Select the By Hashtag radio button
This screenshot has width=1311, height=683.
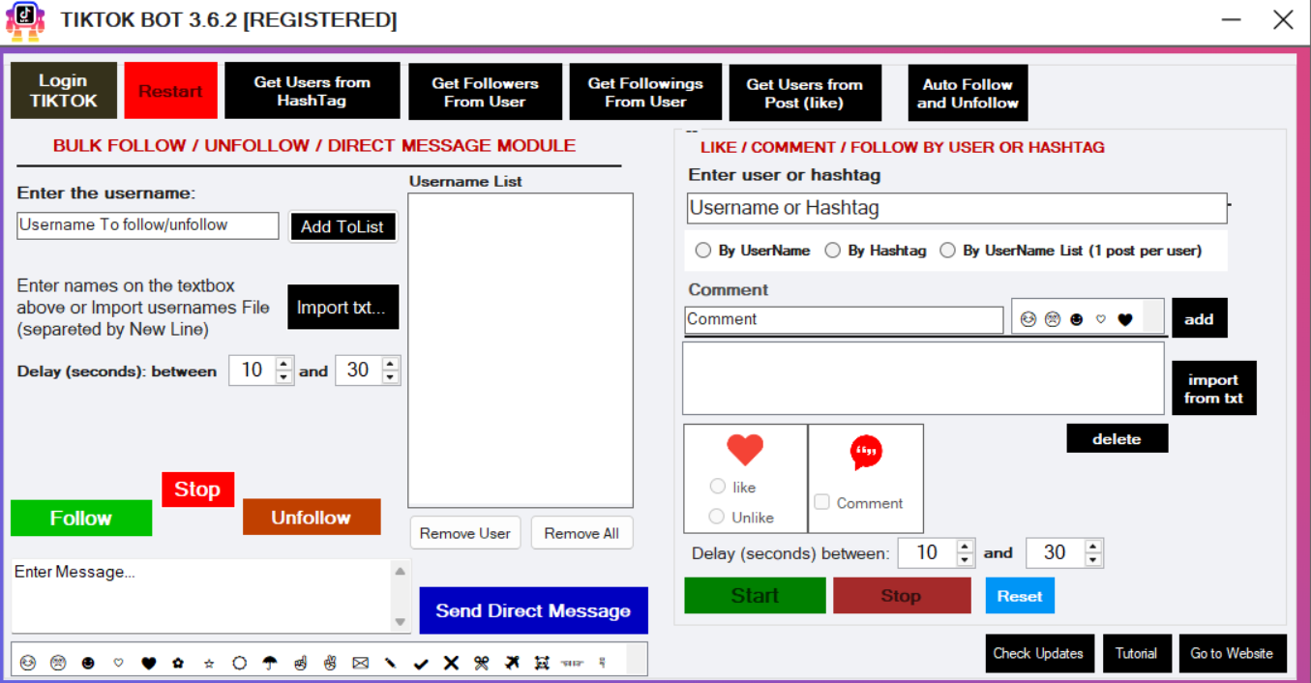(x=832, y=251)
